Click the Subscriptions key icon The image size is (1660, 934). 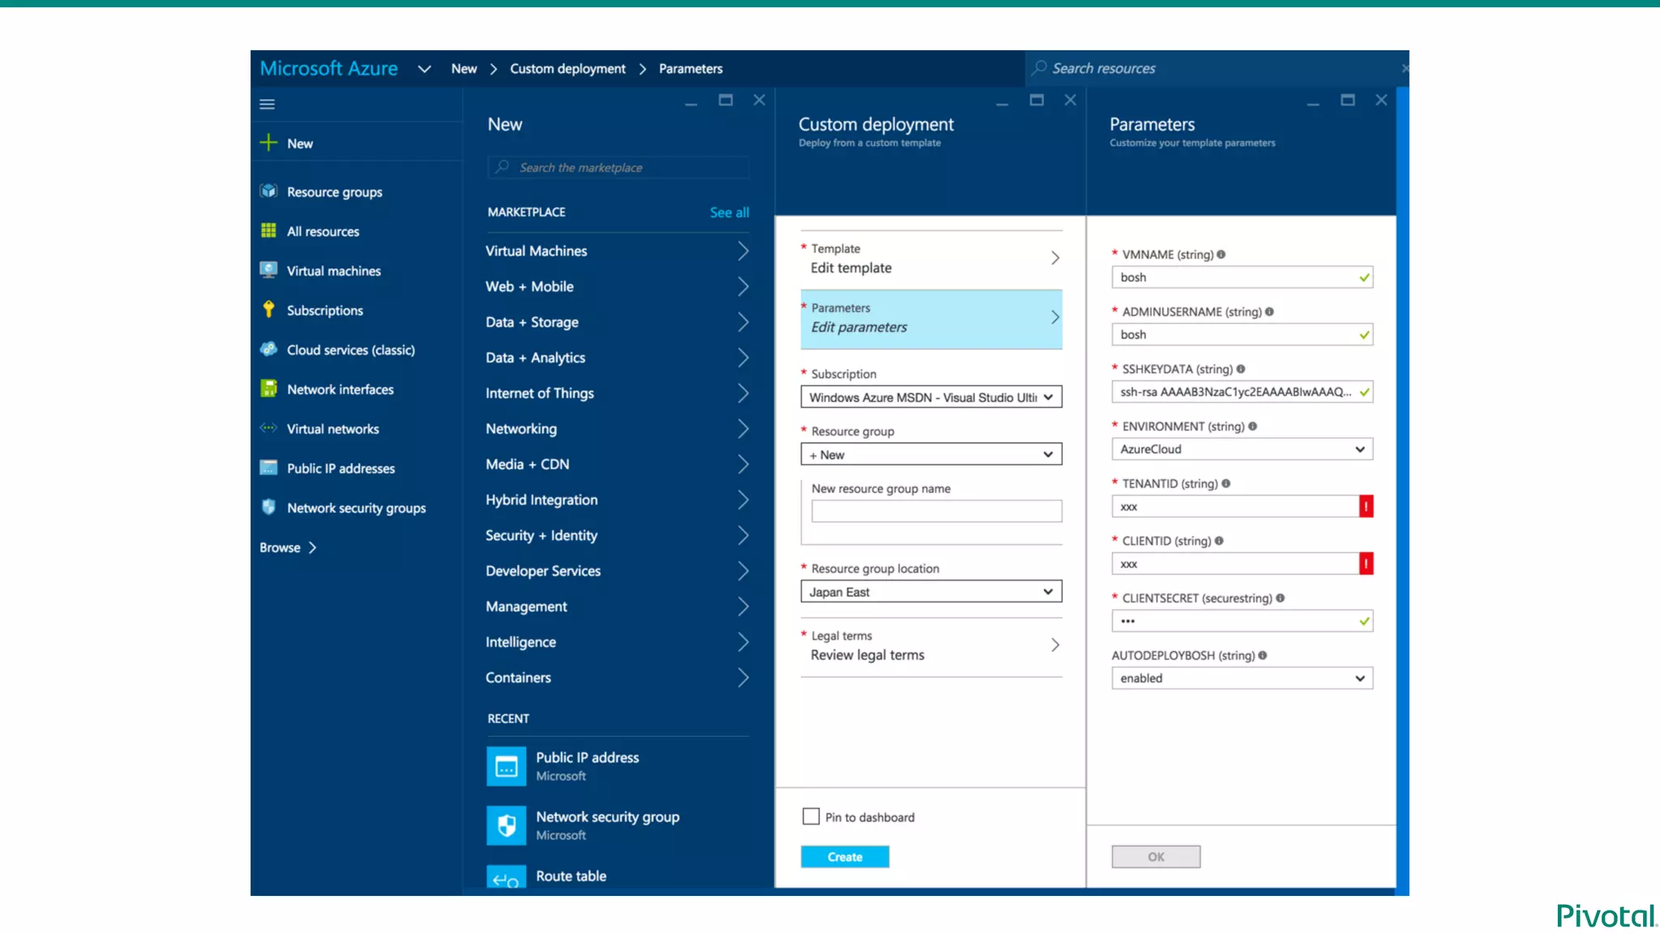coord(268,310)
